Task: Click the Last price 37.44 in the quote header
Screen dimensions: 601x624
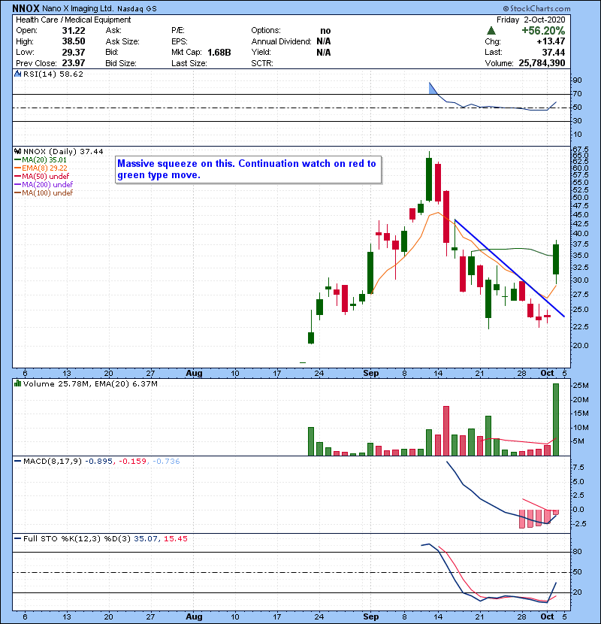Action: click(x=554, y=52)
